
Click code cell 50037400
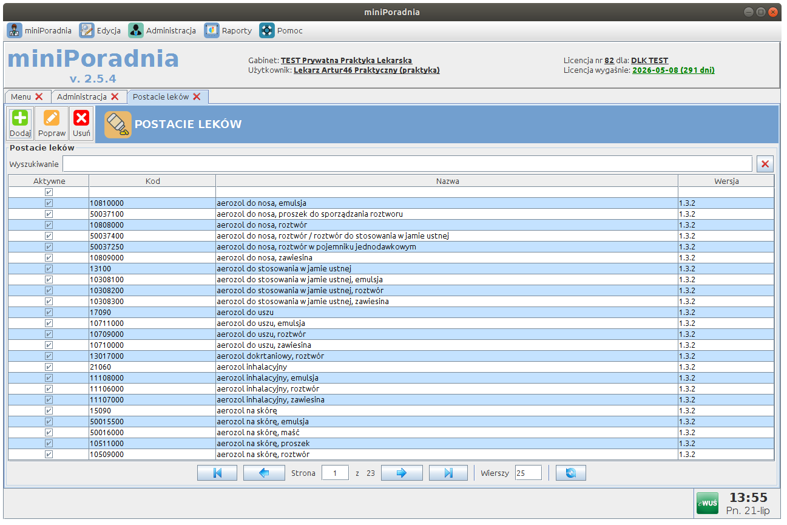[152, 236]
